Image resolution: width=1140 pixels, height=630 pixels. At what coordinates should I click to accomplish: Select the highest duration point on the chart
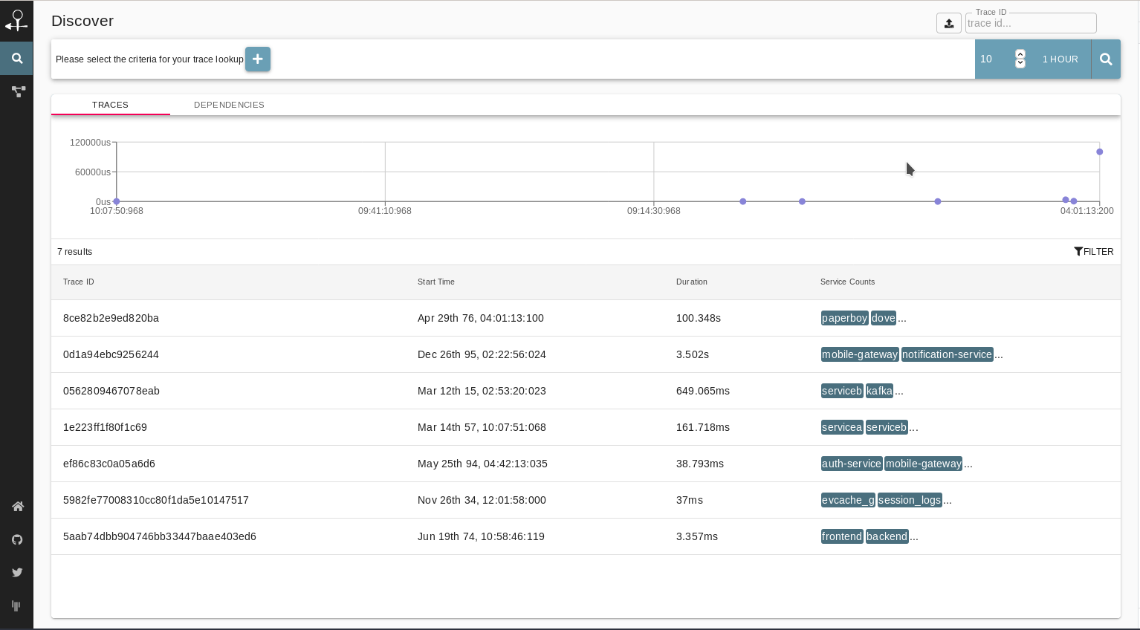click(x=1100, y=152)
